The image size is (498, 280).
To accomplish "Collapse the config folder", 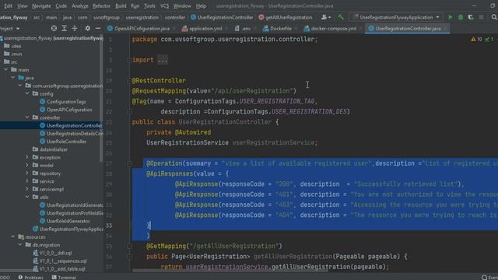I will point(27,93).
